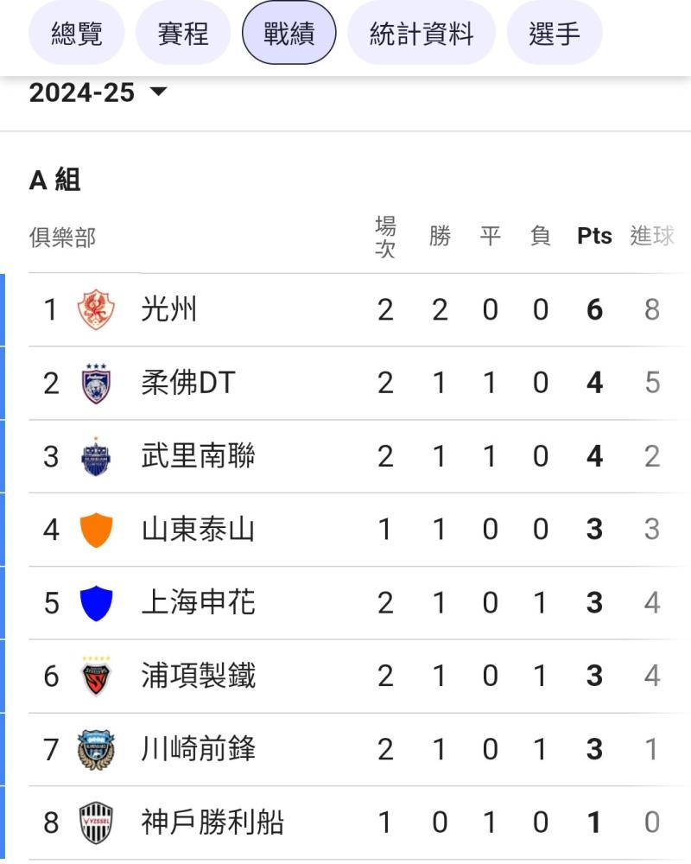The height and width of the screenshot is (864, 691).
Task: Click the Pts column header
Action: [x=594, y=236]
